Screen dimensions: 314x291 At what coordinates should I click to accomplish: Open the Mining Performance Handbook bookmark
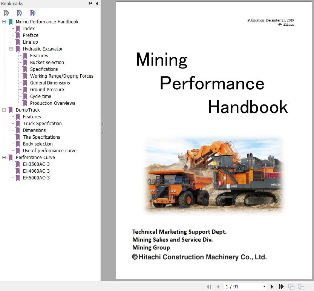(x=47, y=21)
